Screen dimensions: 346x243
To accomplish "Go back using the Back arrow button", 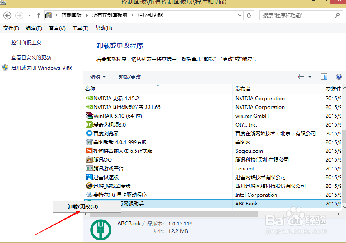I will coord(7,15).
